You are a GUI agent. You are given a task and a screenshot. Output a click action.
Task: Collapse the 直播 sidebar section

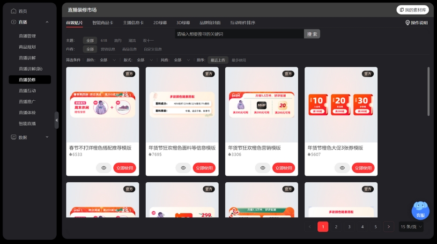click(47, 22)
